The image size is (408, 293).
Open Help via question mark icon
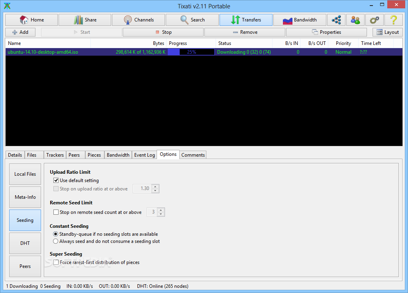tap(393, 20)
